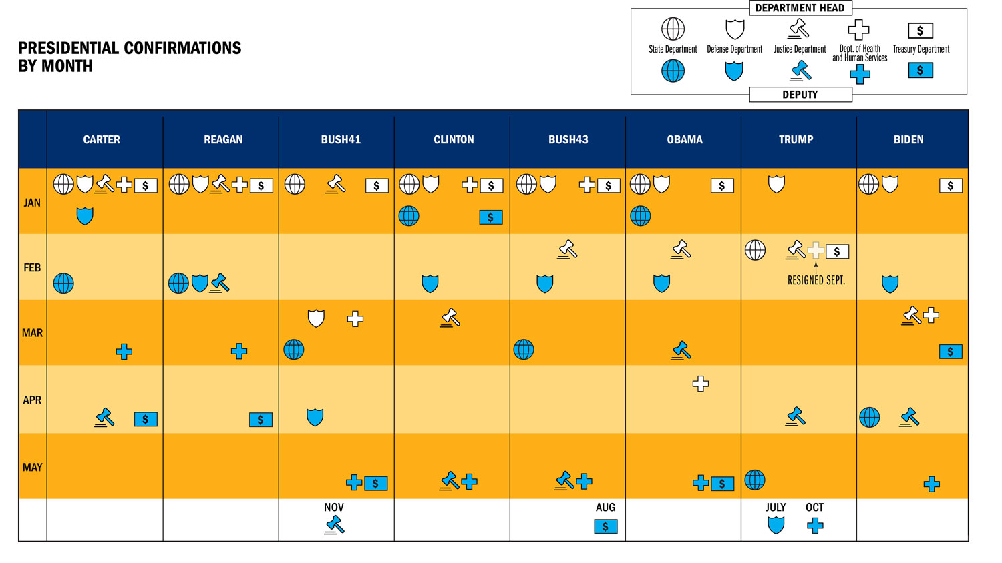Click Clinton's March Justice head gavel
Screen dimensions: 1002x563
click(451, 318)
